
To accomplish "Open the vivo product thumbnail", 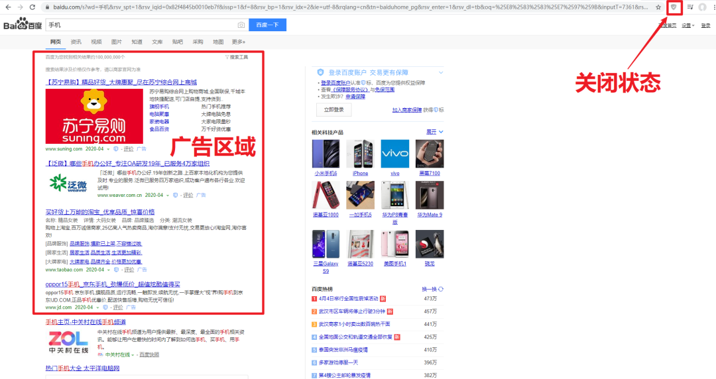I will 395,154.
